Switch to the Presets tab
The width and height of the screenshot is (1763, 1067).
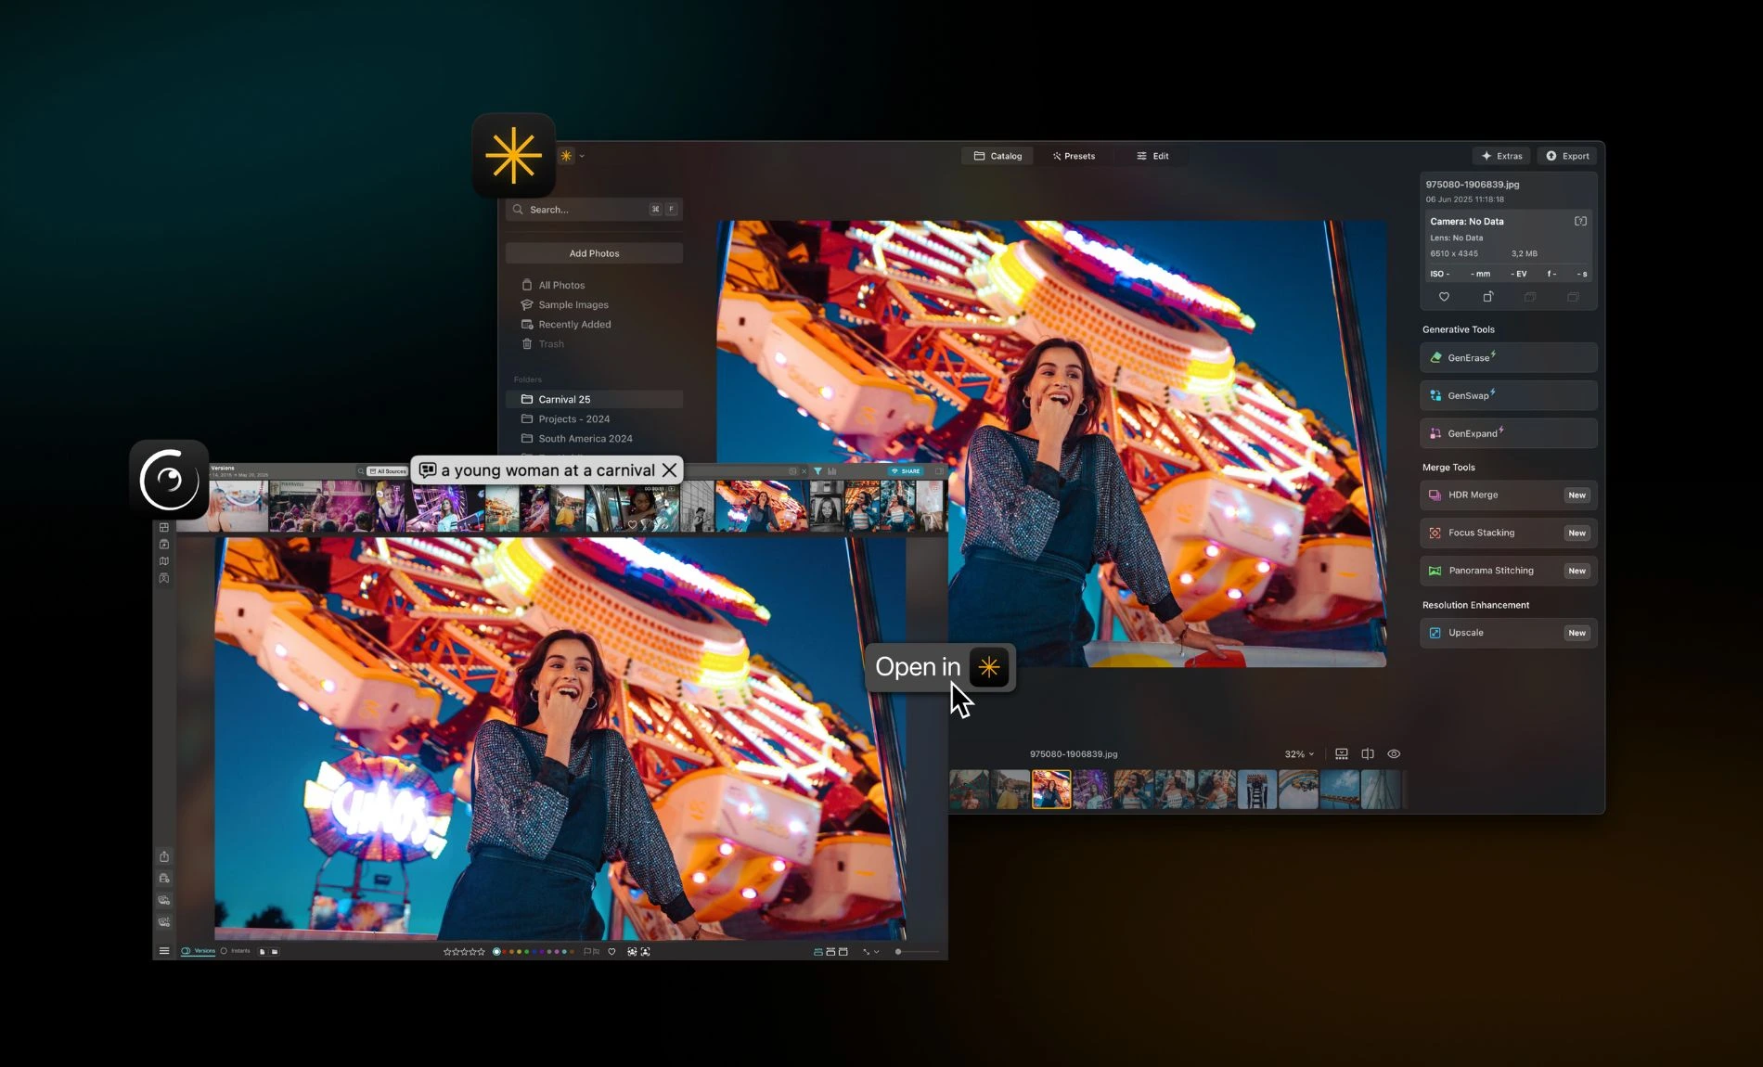pos(1074,156)
